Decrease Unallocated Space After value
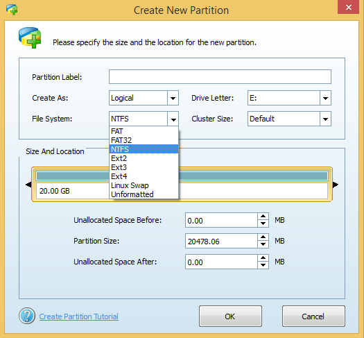The height and width of the screenshot is (338, 364). [263, 265]
